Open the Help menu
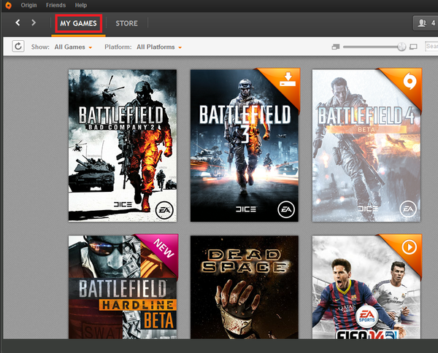Image resolution: width=438 pixels, height=353 pixels. (81, 5)
